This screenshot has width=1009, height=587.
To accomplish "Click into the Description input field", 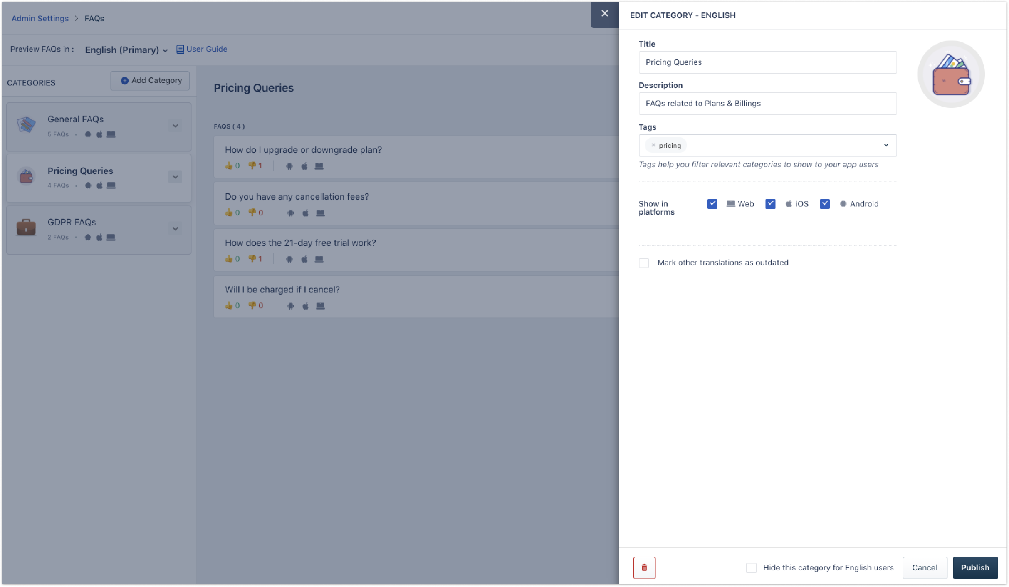I will click(x=767, y=104).
